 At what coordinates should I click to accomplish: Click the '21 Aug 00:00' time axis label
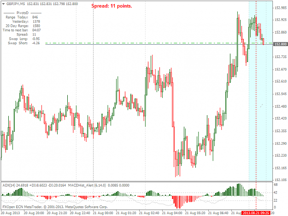tap(103, 213)
